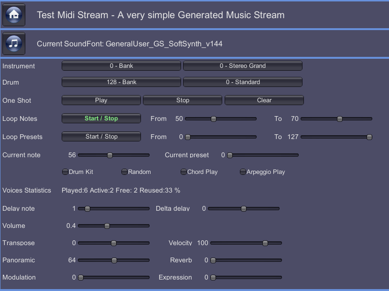Adjust the Velocity slider

[246, 243]
